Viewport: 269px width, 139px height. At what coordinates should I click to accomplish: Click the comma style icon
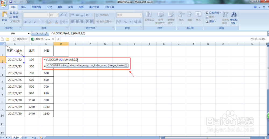(130, 22)
